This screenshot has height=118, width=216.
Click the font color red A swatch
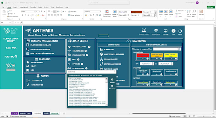coord(43,15)
